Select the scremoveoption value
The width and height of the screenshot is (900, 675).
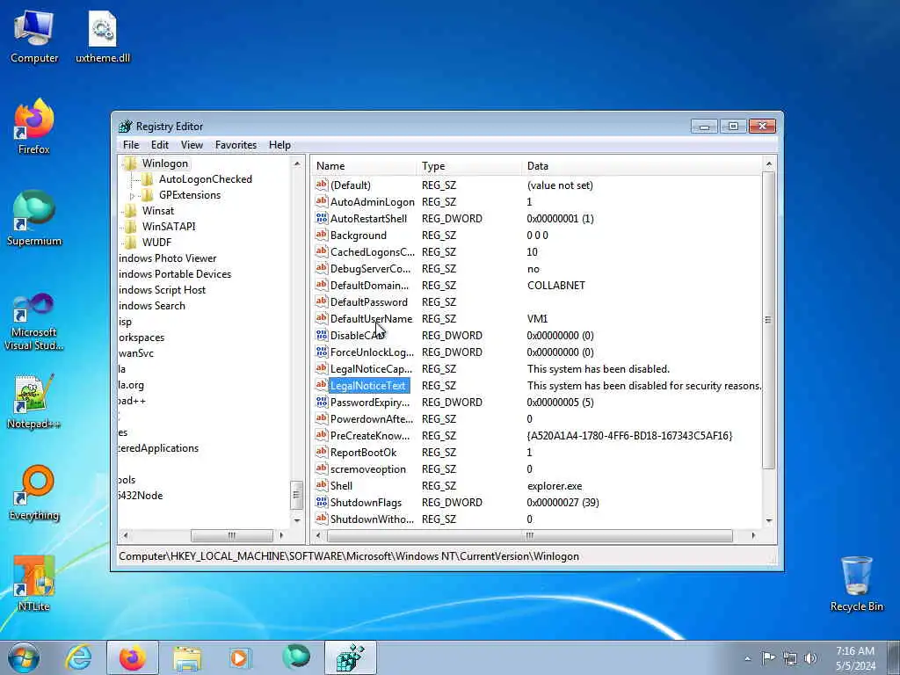368,469
